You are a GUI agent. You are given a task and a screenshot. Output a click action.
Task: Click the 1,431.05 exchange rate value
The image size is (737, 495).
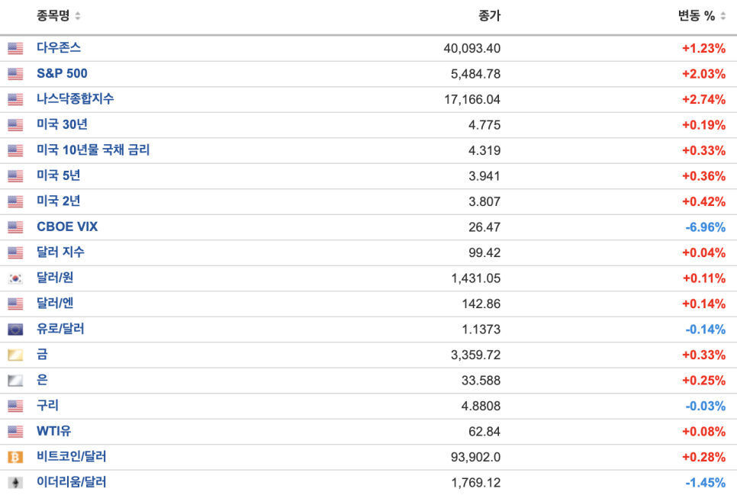click(475, 278)
